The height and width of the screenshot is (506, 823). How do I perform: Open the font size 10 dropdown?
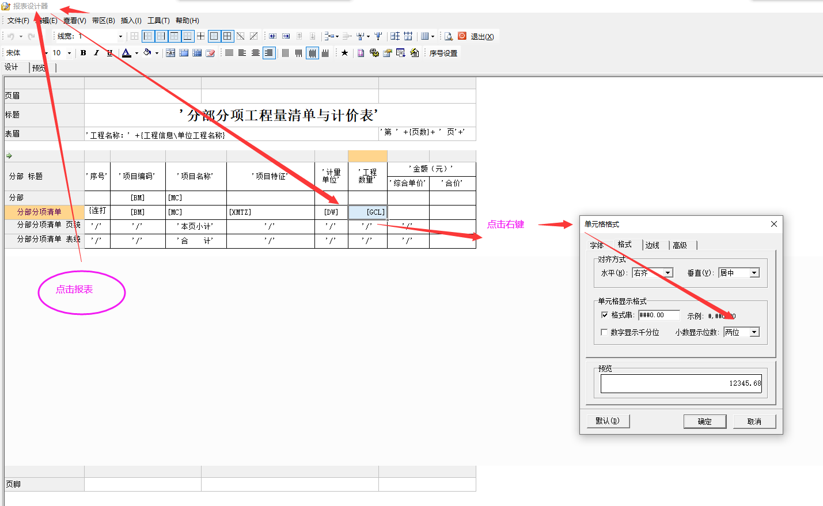pyautogui.click(x=69, y=53)
